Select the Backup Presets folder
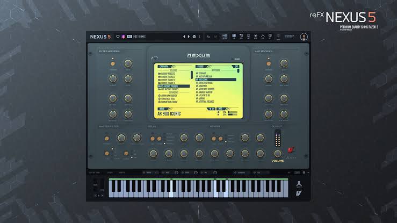 click(167, 74)
